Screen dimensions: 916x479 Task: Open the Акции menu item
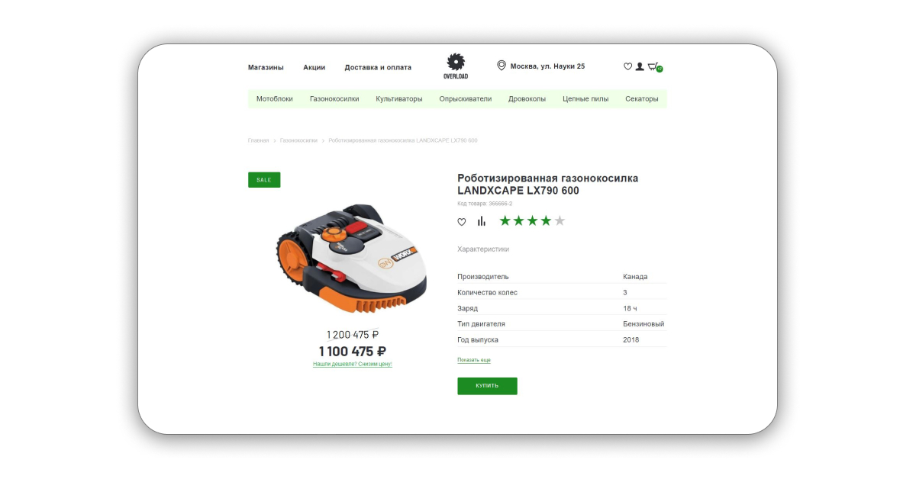pyautogui.click(x=314, y=67)
